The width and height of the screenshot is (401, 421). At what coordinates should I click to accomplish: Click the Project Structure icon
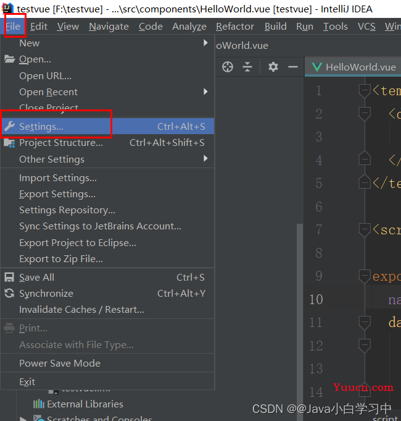tap(9, 143)
